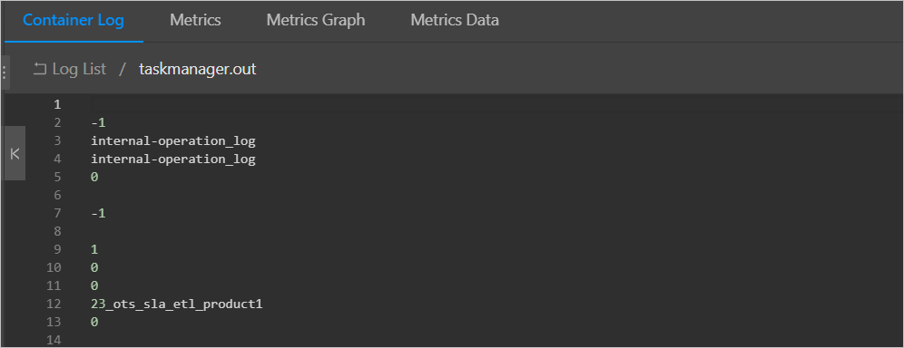Click the vertical dots drag handle

coord(4,72)
